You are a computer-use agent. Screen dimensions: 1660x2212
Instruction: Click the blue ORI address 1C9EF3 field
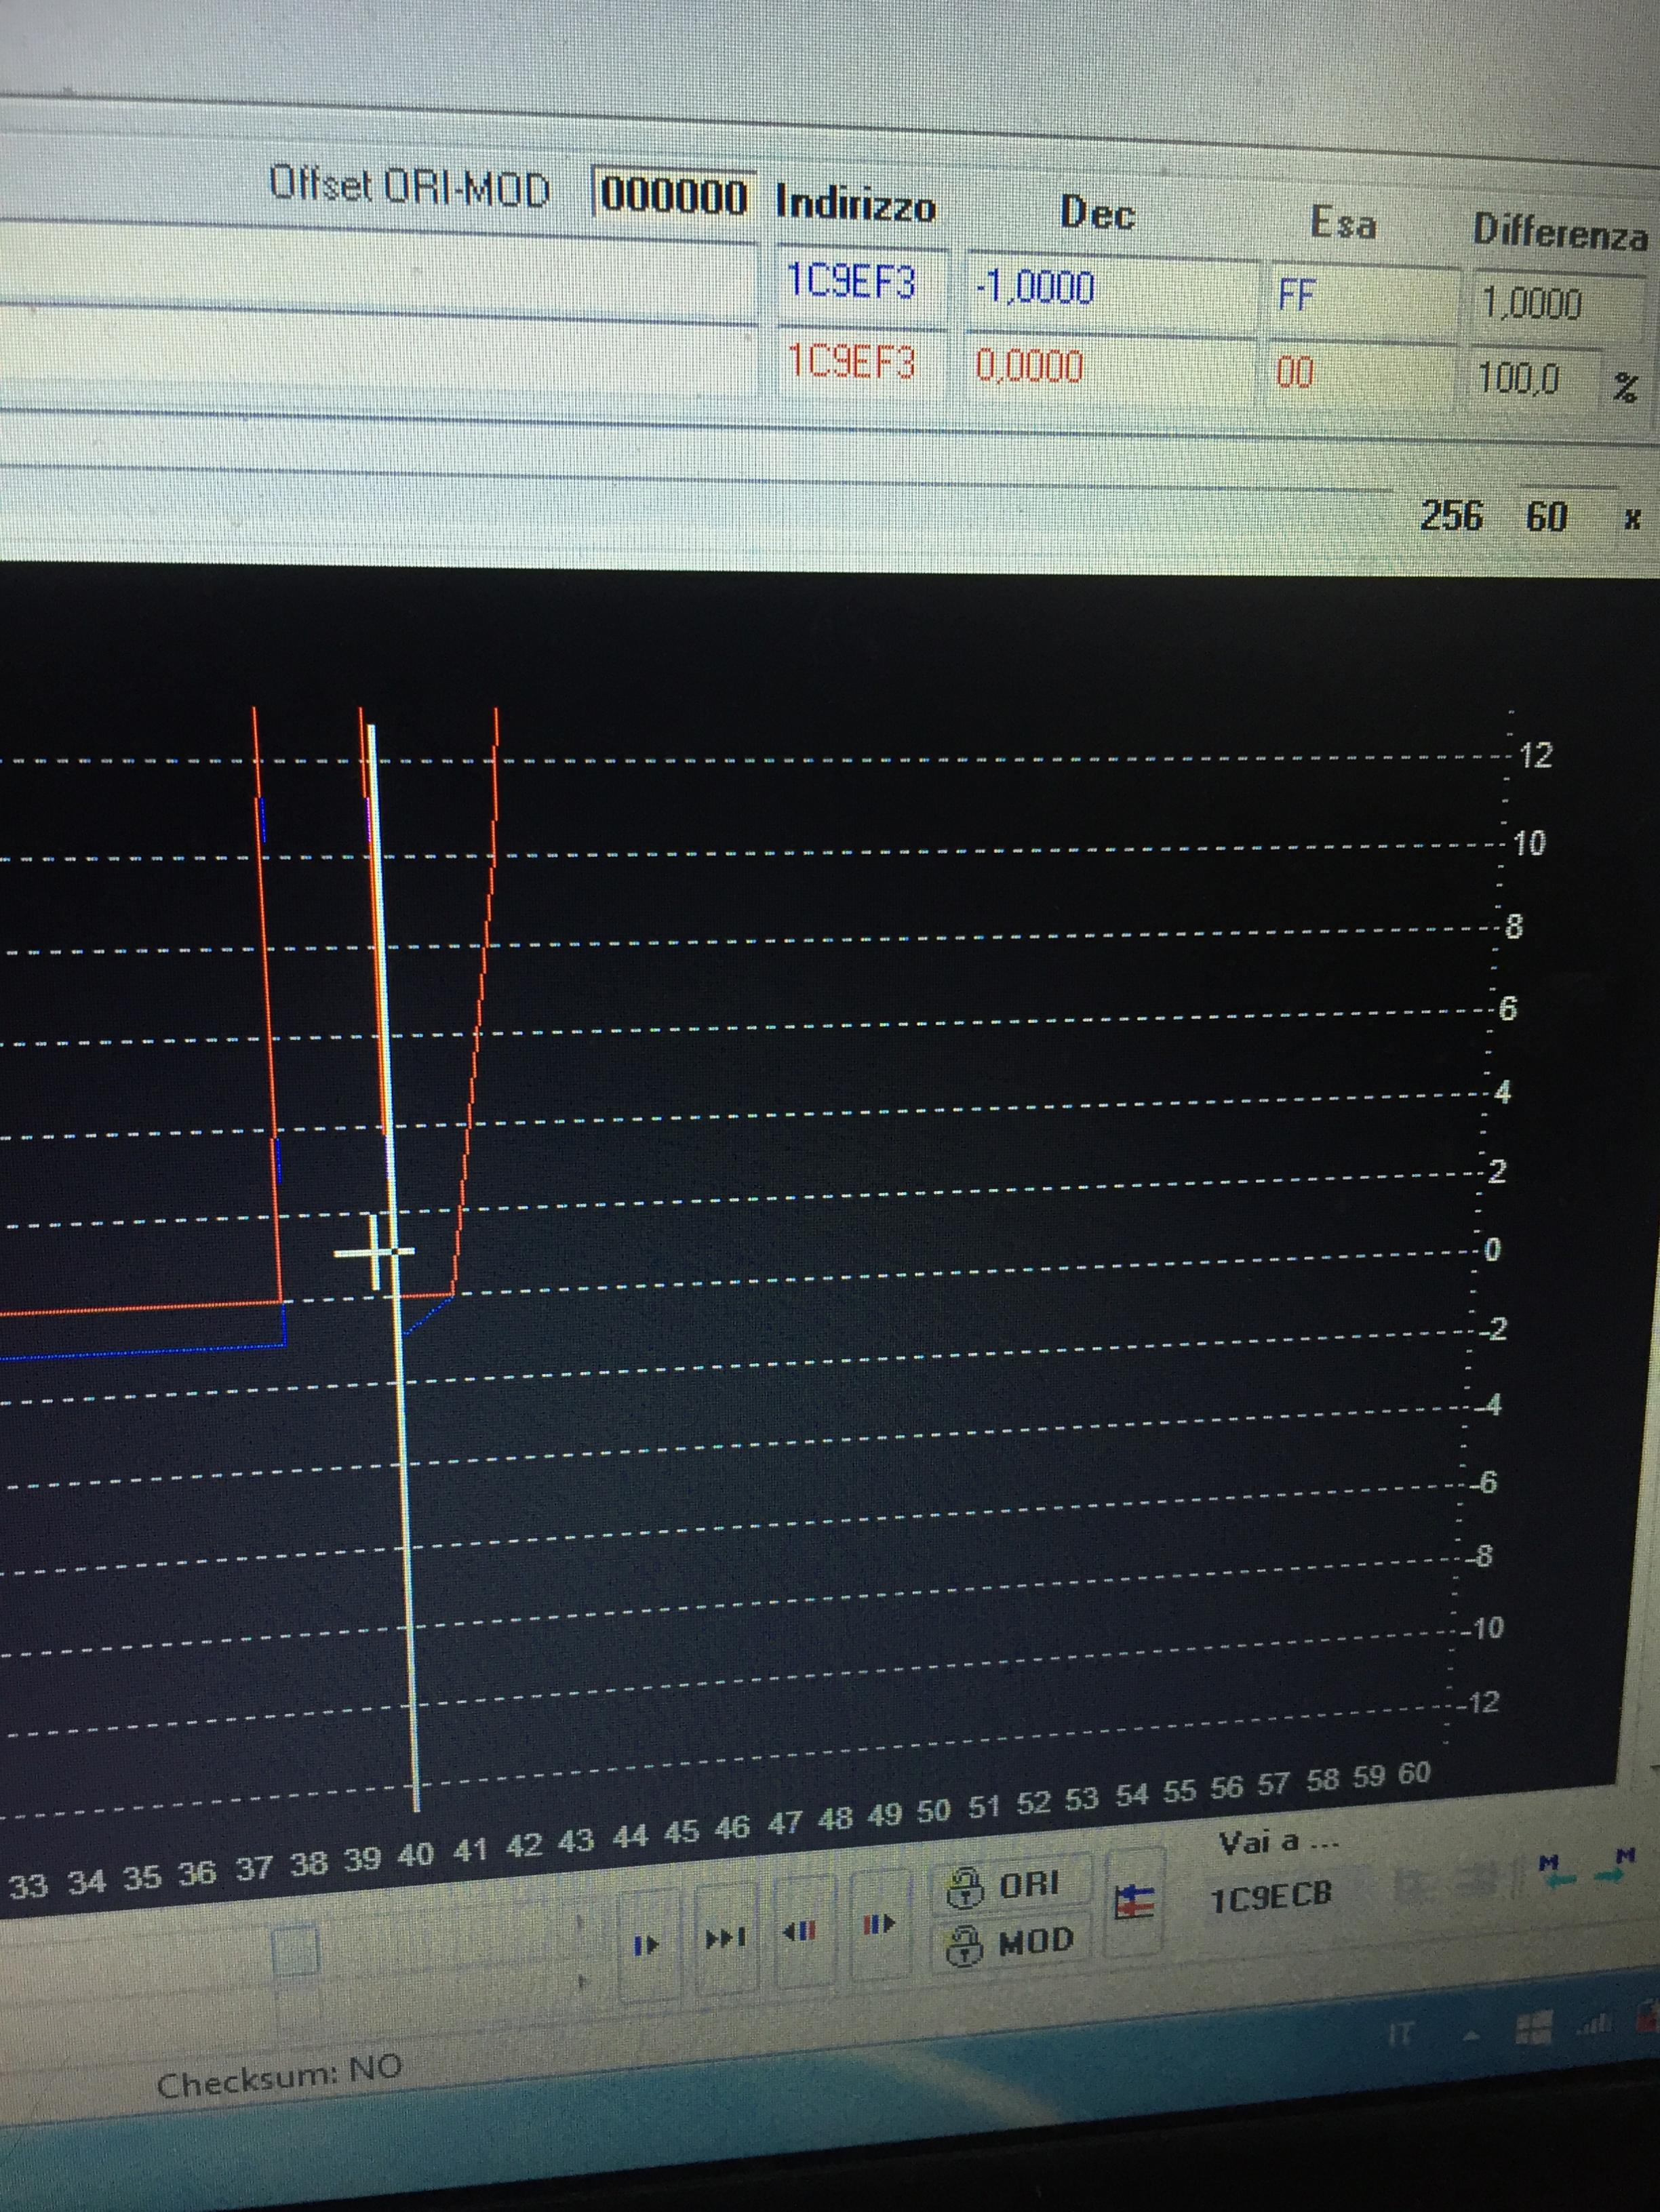click(851, 283)
